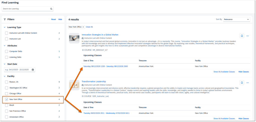Open the Sort By Relevance dropdown
256x122 pixels.
pos(236,19)
